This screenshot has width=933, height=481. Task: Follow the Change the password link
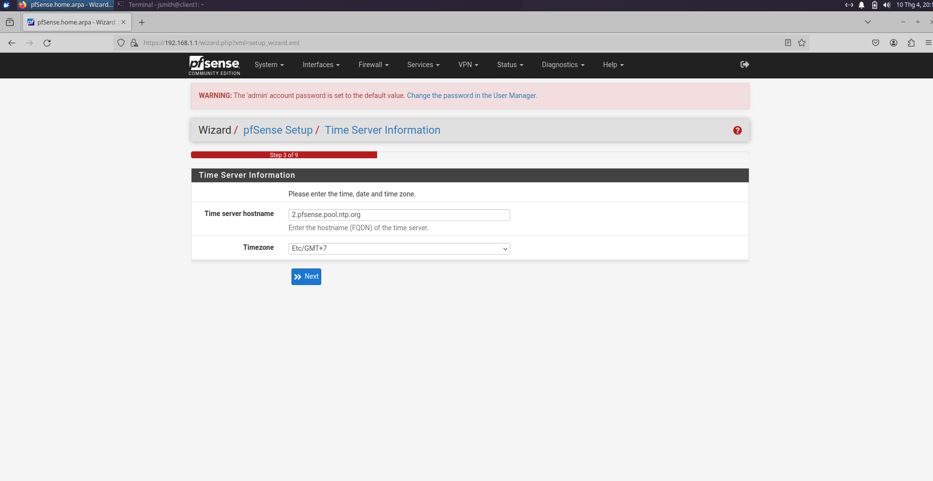472,96
